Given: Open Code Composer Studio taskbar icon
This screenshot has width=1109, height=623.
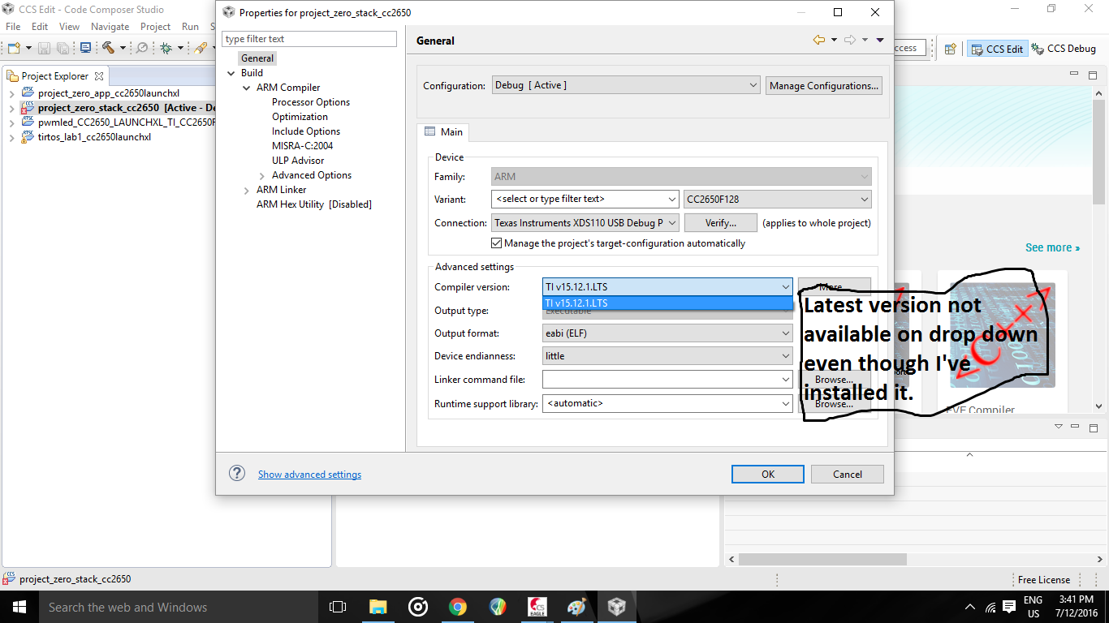Looking at the screenshot, I should click(x=617, y=607).
